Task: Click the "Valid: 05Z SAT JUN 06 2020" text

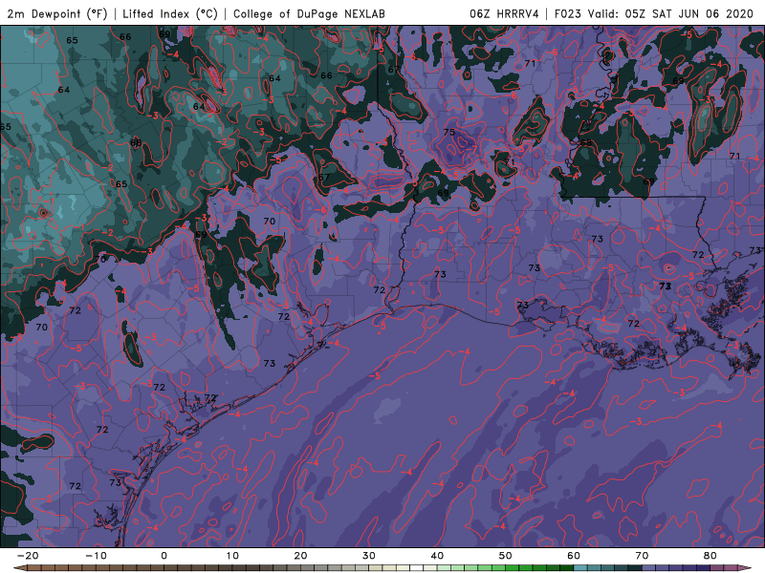Action: (670, 13)
